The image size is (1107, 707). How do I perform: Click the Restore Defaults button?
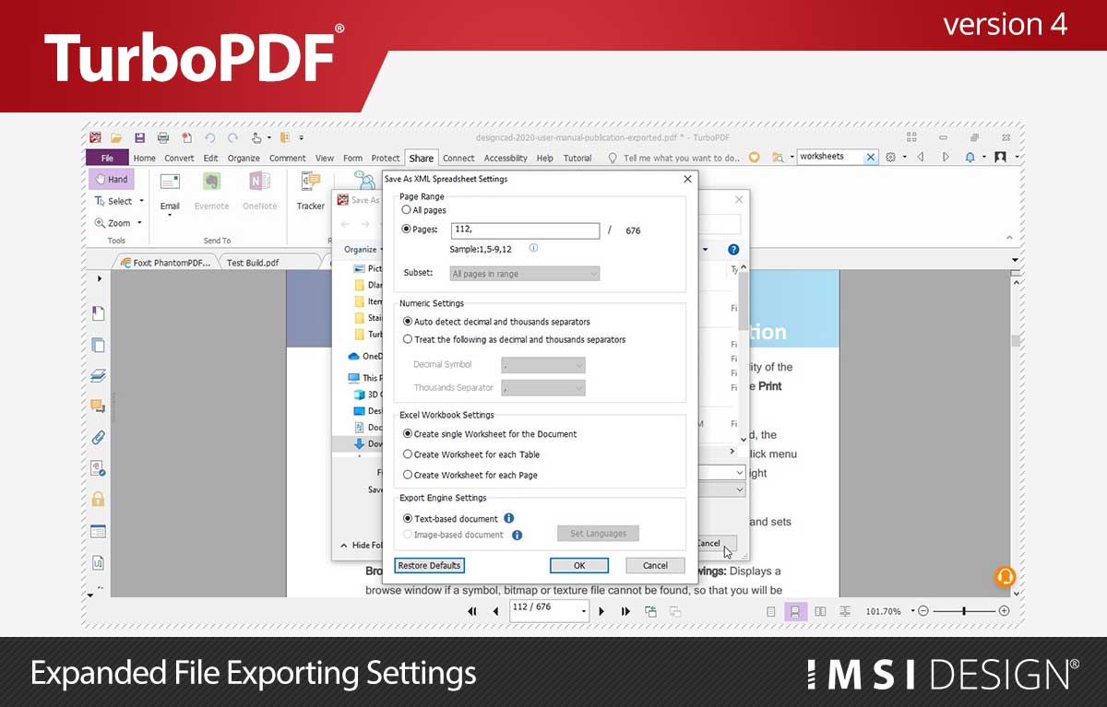pyautogui.click(x=429, y=565)
